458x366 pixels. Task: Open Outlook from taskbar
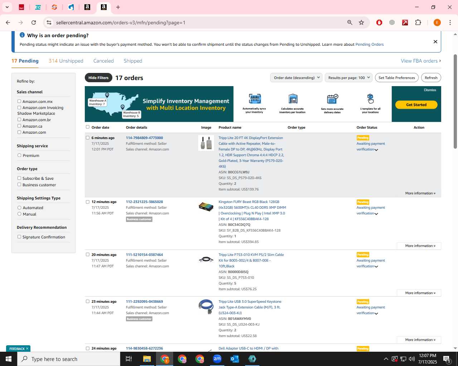point(235,359)
